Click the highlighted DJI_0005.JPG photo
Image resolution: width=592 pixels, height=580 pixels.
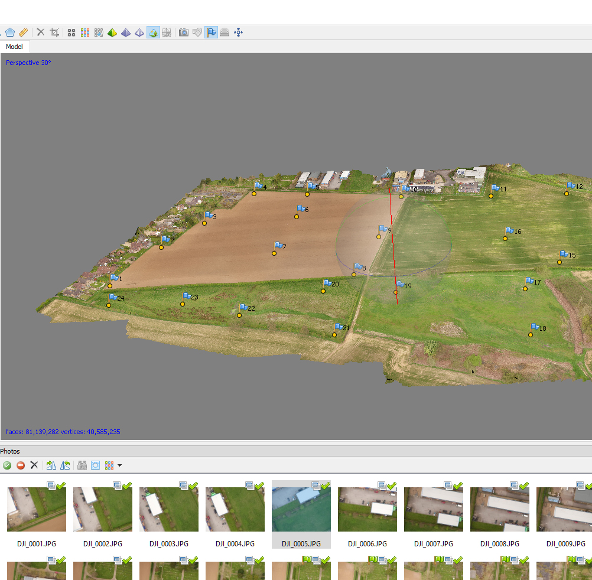[x=301, y=509]
